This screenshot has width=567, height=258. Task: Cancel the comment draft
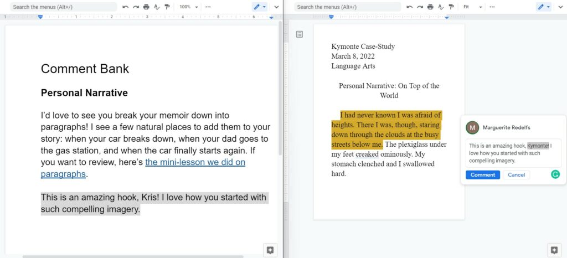(516, 175)
